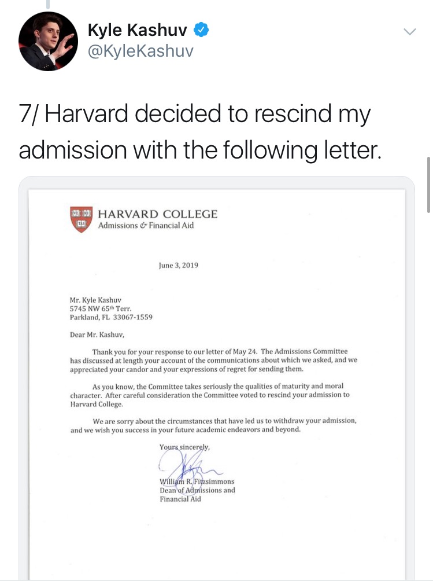
Task: Open the attached Harvard letter image
Action: [216, 378]
